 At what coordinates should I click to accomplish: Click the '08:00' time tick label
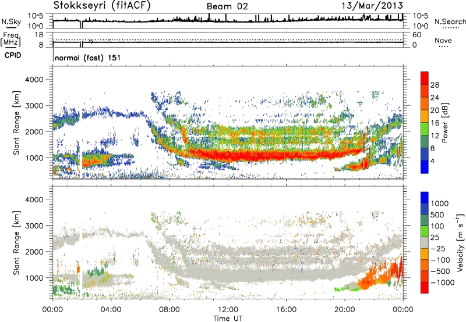[x=170, y=310]
